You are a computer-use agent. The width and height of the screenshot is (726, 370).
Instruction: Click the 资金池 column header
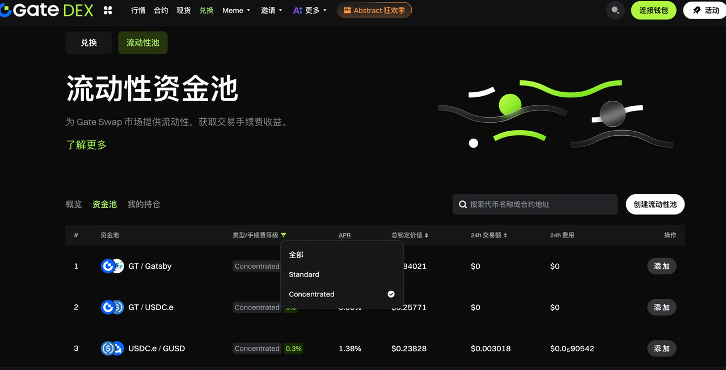click(109, 235)
